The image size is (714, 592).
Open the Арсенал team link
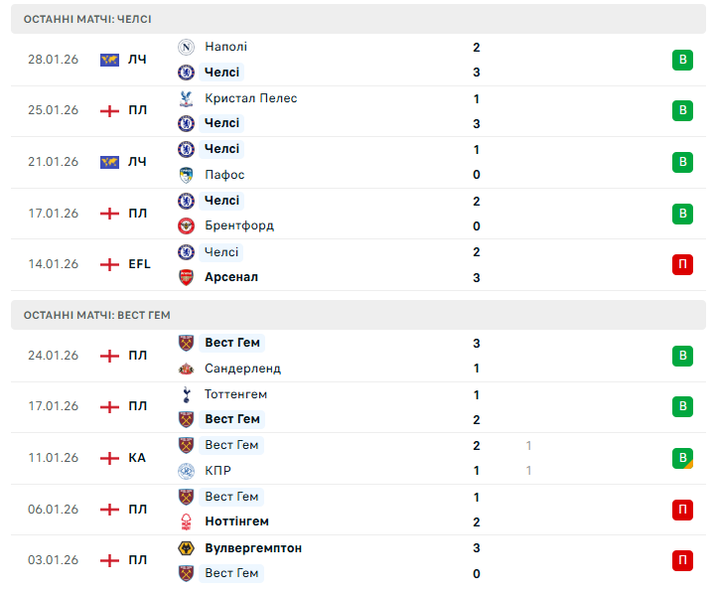coord(230,277)
